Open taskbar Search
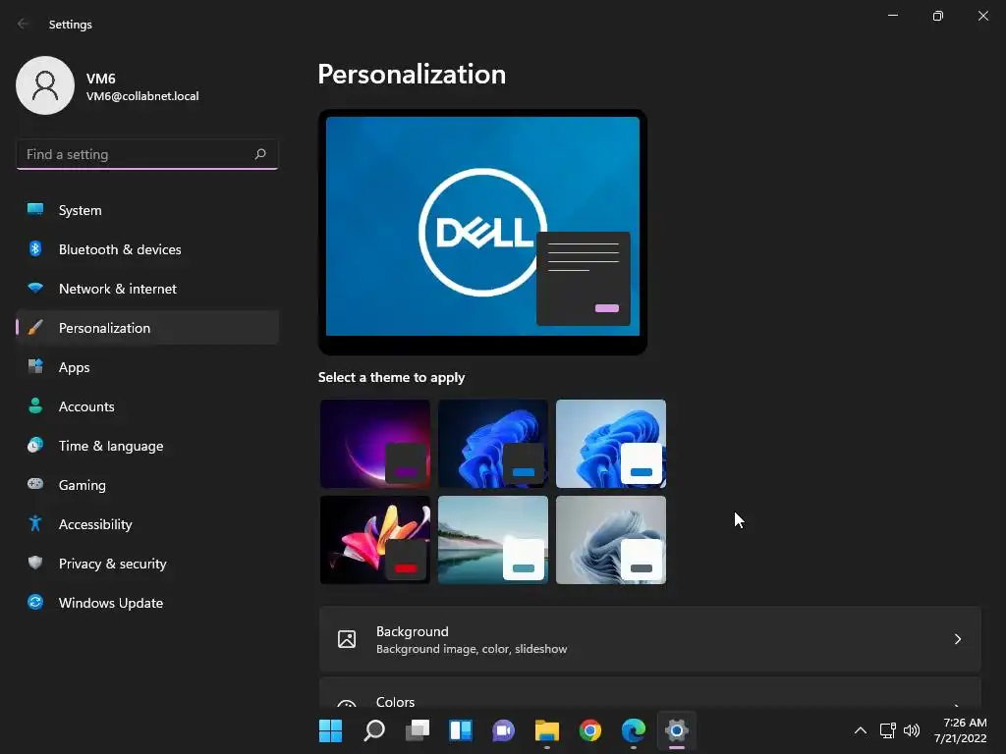 pyautogui.click(x=374, y=730)
